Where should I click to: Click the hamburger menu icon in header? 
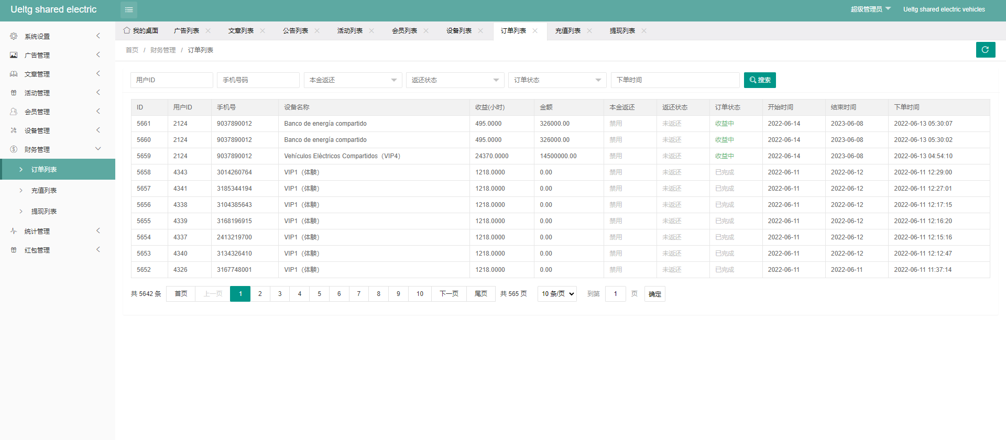(129, 10)
